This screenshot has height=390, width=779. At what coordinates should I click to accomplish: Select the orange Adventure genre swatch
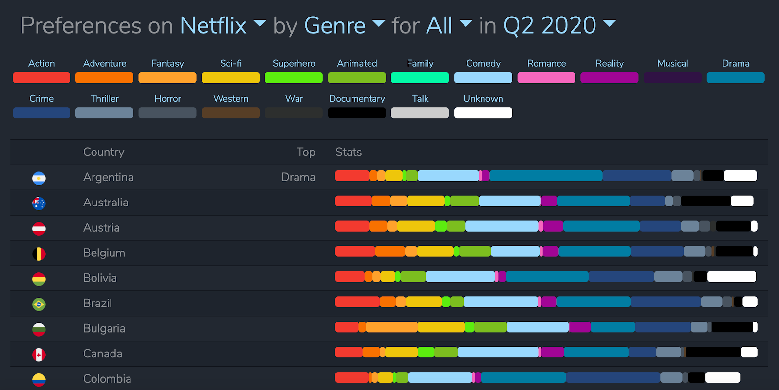coord(104,78)
